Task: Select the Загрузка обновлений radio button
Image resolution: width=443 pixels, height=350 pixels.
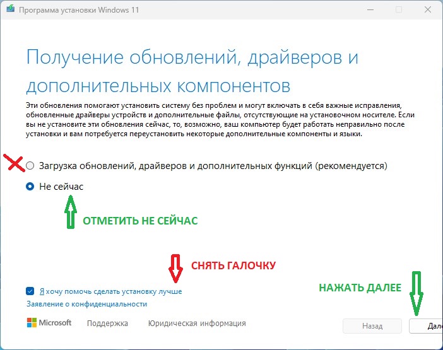Action: click(x=30, y=166)
